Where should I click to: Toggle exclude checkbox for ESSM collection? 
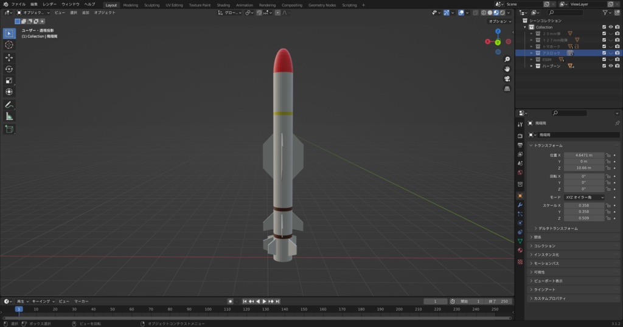tap(604, 60)
